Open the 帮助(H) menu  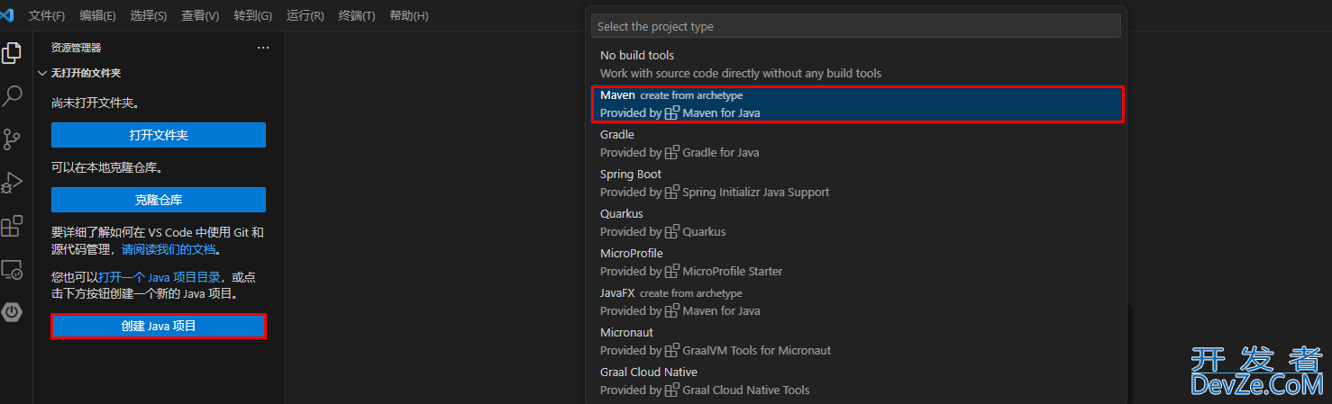click(x=409, y=16)
